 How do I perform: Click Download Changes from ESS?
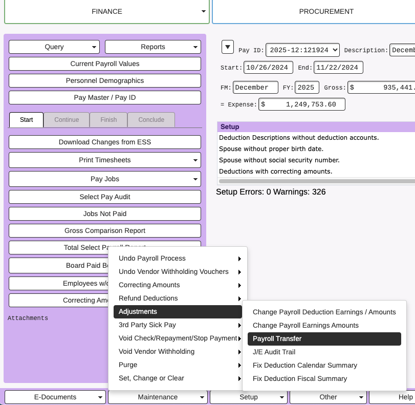pos(105,142)
